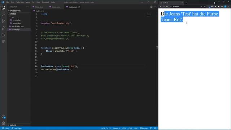Click the Ln 18 cursor position indicator
Image resolution: width=231 pixels, height=130 pixels.
106,128
